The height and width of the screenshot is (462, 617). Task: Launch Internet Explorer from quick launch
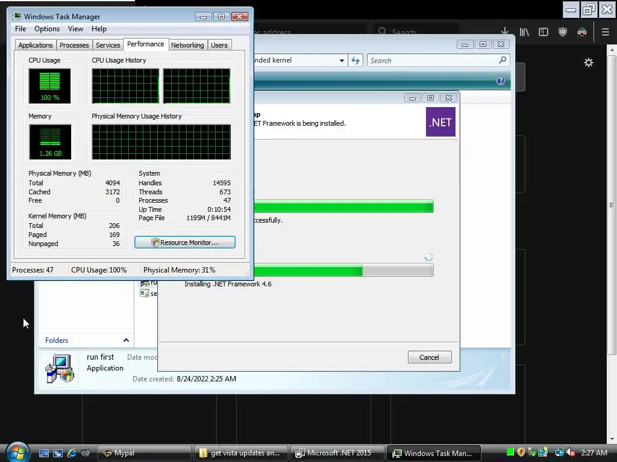pyautogui.click(x=72, y=453)
